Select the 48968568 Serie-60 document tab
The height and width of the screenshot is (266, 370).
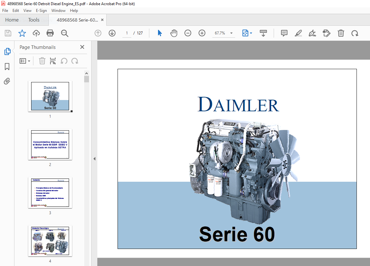77,20
